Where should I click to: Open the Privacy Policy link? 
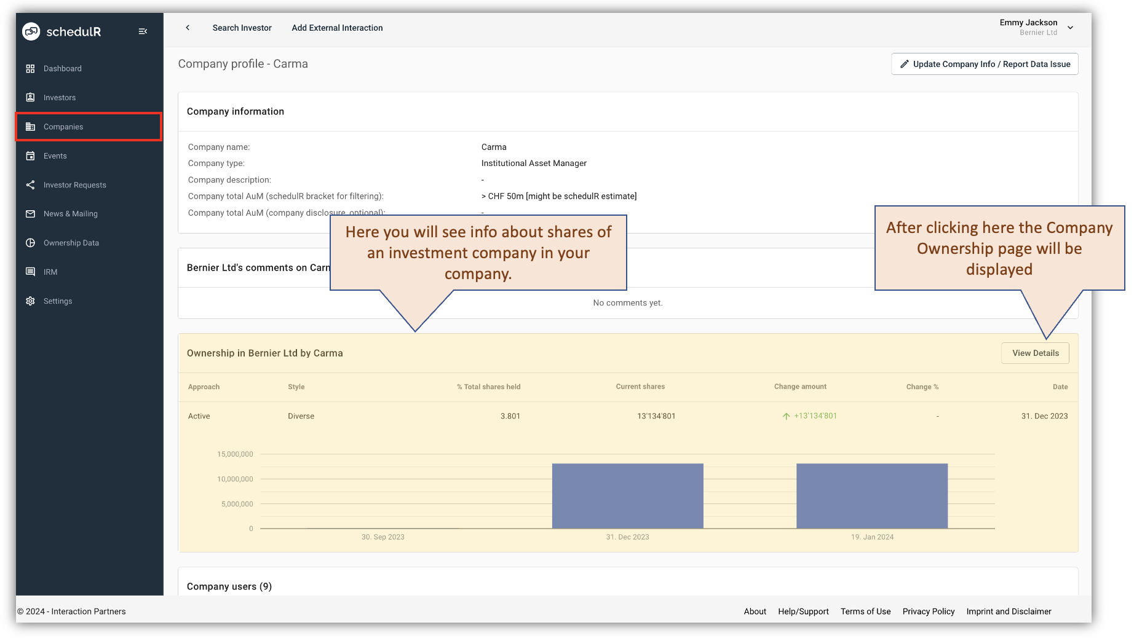pos(929,611)
